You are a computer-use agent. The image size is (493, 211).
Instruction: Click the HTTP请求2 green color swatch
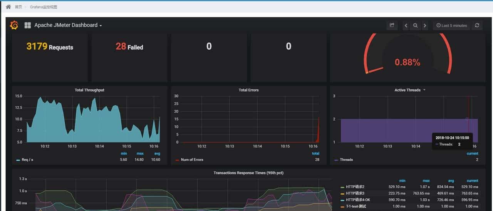[342, 187]
